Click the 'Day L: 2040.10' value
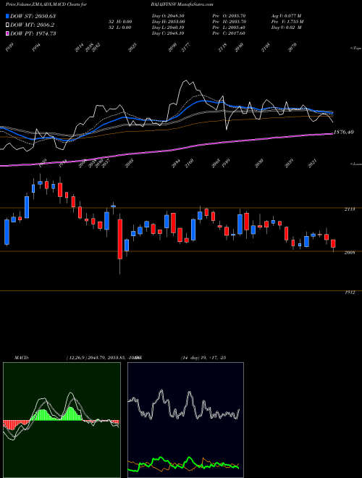Viewport: 362px width, 478px height. [168, 28]
